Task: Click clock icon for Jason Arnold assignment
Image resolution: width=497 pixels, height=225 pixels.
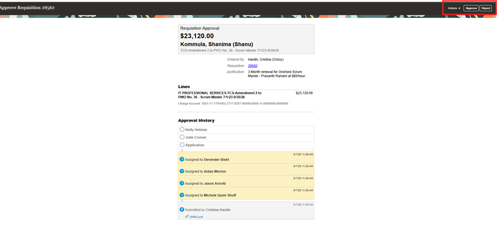Action: (x=182, y=183)
